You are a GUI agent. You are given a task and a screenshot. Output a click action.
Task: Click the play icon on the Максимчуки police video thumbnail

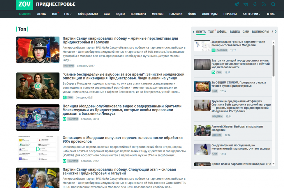(x=38, y=118)
